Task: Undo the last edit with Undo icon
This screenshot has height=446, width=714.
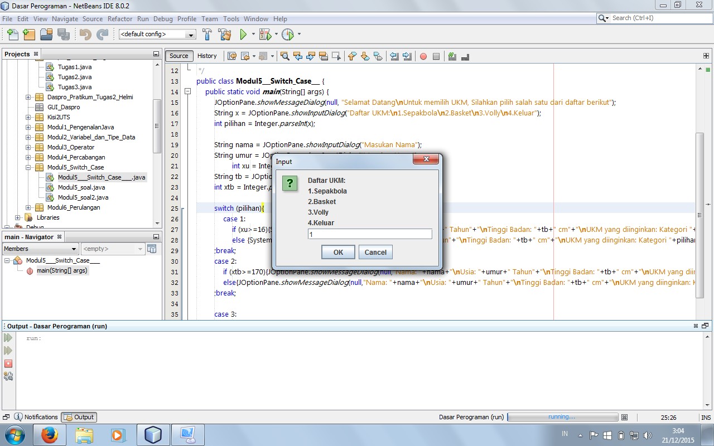Action: click(85, 35)
